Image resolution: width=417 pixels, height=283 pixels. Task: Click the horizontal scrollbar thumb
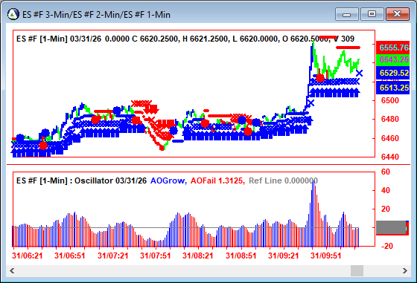(357, 271)
